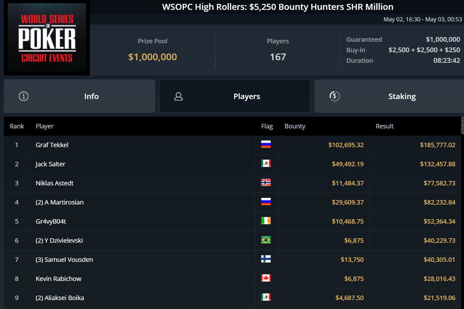
Task: Click the World Series of Poker logo
Action: coord(47,38)
